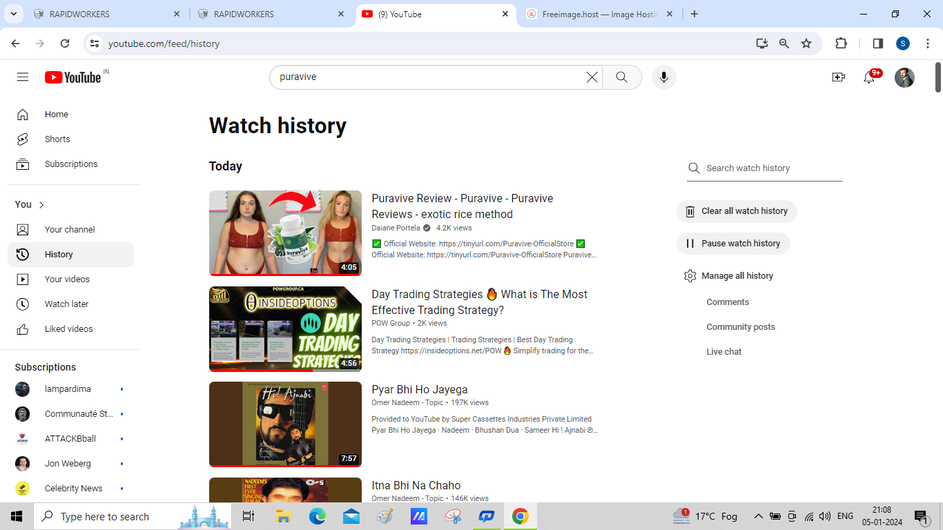943x530 pixels.
Task: Open the account avatar menu
Action: (x=904, y=77)
